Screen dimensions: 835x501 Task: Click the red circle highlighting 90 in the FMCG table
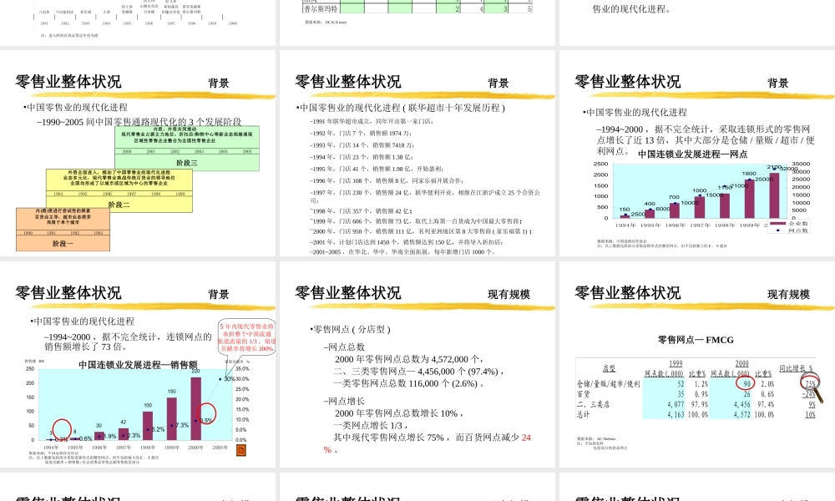pyautogui.click(x=746, y=382)
